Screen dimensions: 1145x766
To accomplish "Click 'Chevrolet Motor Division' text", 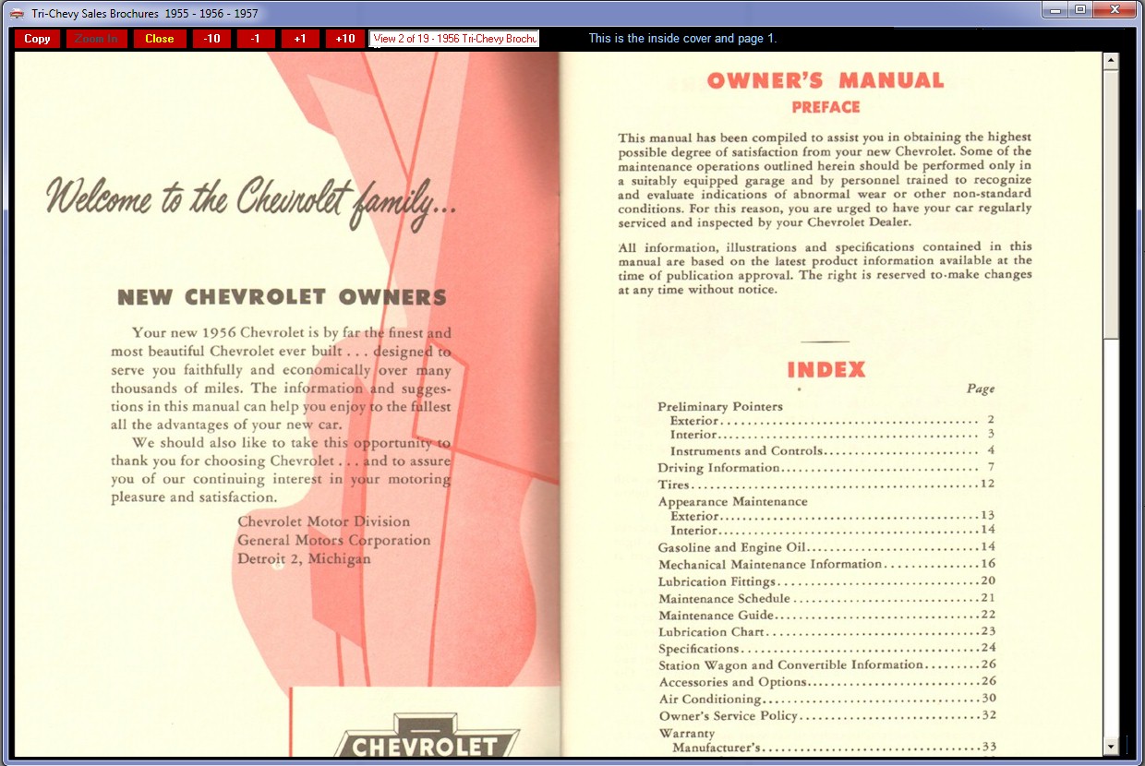I will [323, 521].
